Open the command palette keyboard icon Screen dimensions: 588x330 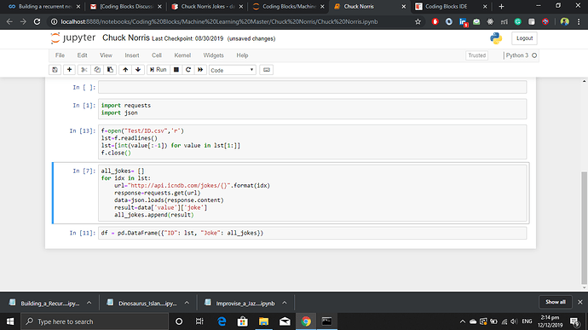coord(266,70)
